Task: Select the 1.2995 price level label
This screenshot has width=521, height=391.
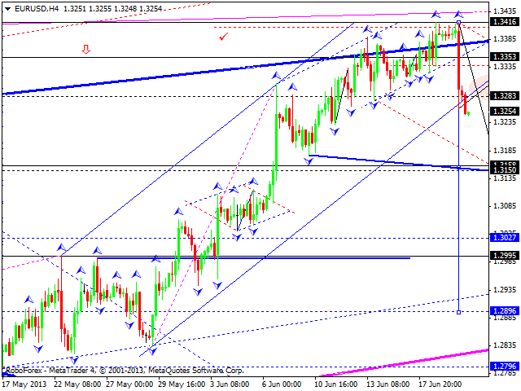Action: pyautogui.click(x=504, y=255)
